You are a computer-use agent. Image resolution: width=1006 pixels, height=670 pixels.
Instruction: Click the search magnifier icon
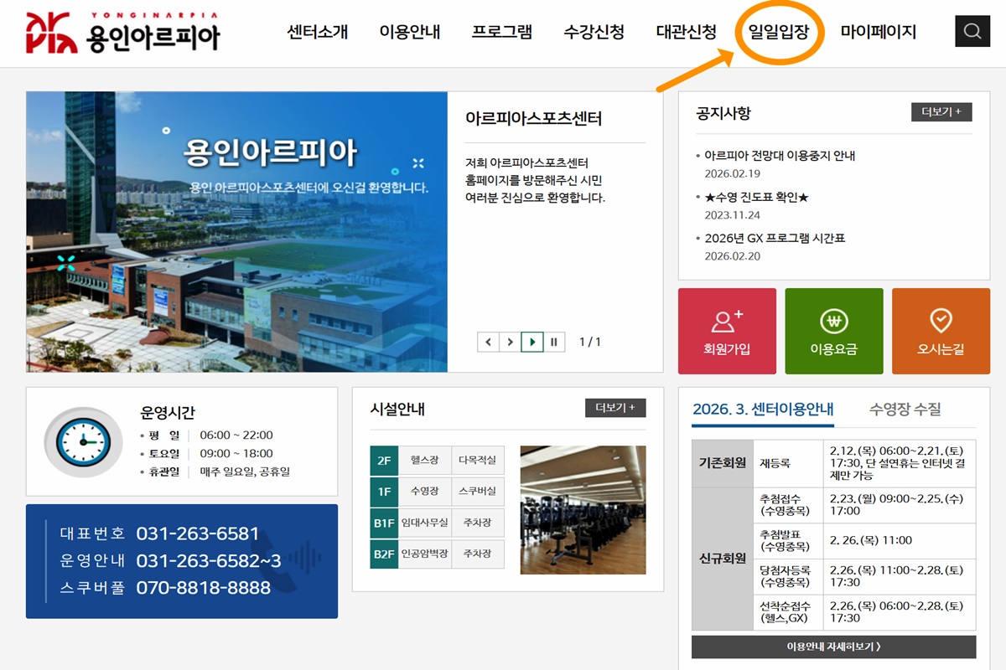[x=972, y=32]
